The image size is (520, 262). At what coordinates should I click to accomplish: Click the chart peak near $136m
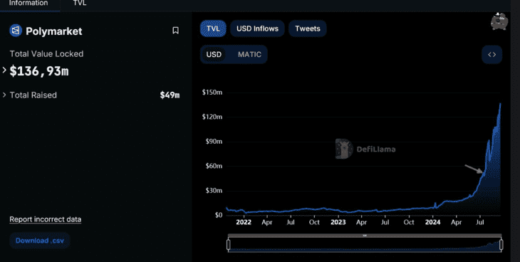pos(500,104)
